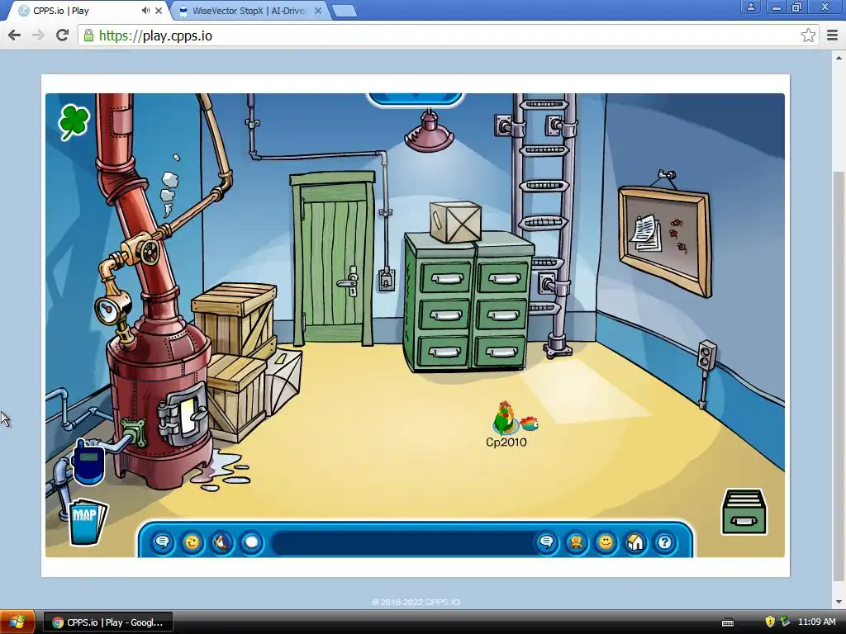Image resolution: width=846 pixels, height=634 pixels.
Task: Go to igloo via house icon
Action: [x=635, y=542]
